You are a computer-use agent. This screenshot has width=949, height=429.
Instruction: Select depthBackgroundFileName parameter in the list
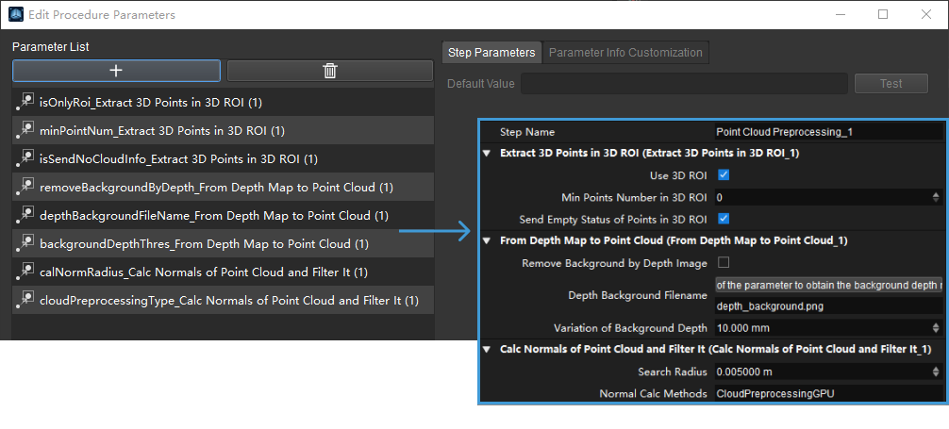click(213, 216)
